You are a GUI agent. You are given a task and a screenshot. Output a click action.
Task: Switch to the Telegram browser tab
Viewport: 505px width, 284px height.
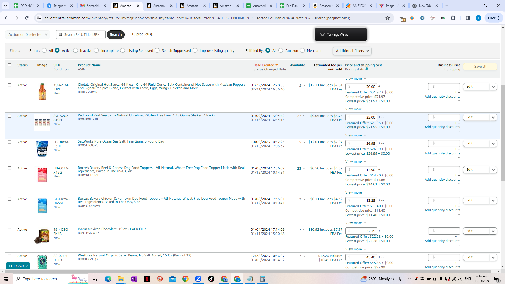coord(59,6)
